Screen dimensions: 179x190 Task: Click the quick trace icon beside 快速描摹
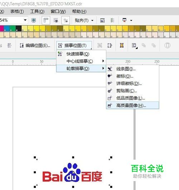point(60,54)
